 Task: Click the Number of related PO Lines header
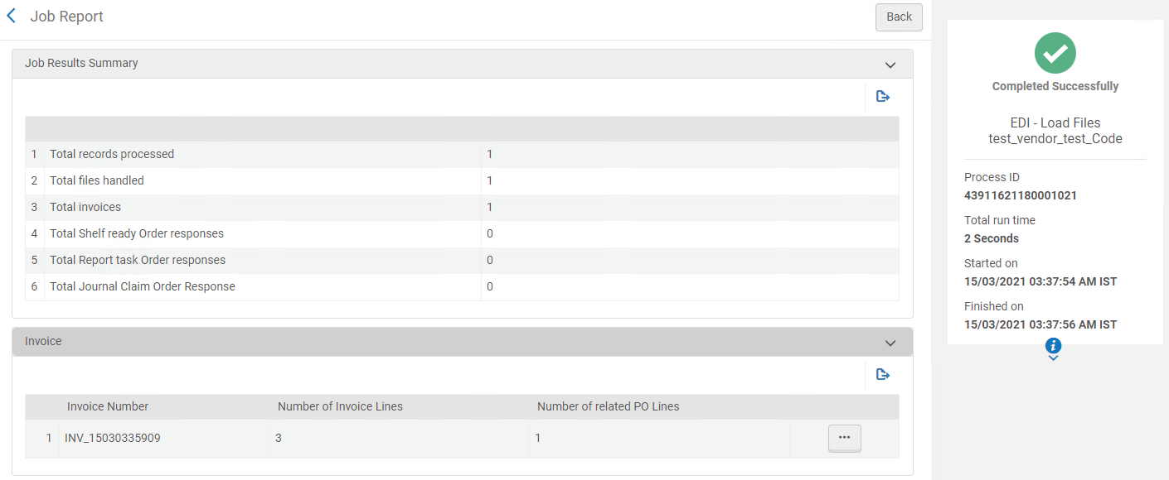(x=608, y=406)
